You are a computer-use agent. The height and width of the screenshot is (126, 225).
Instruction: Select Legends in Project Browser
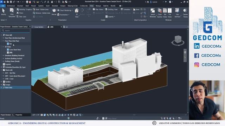coord(8,64)
